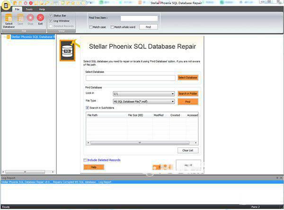The width and height of the screenshot is (284, 210).
Task: Enable the Match case option
Action: [91, 27]
